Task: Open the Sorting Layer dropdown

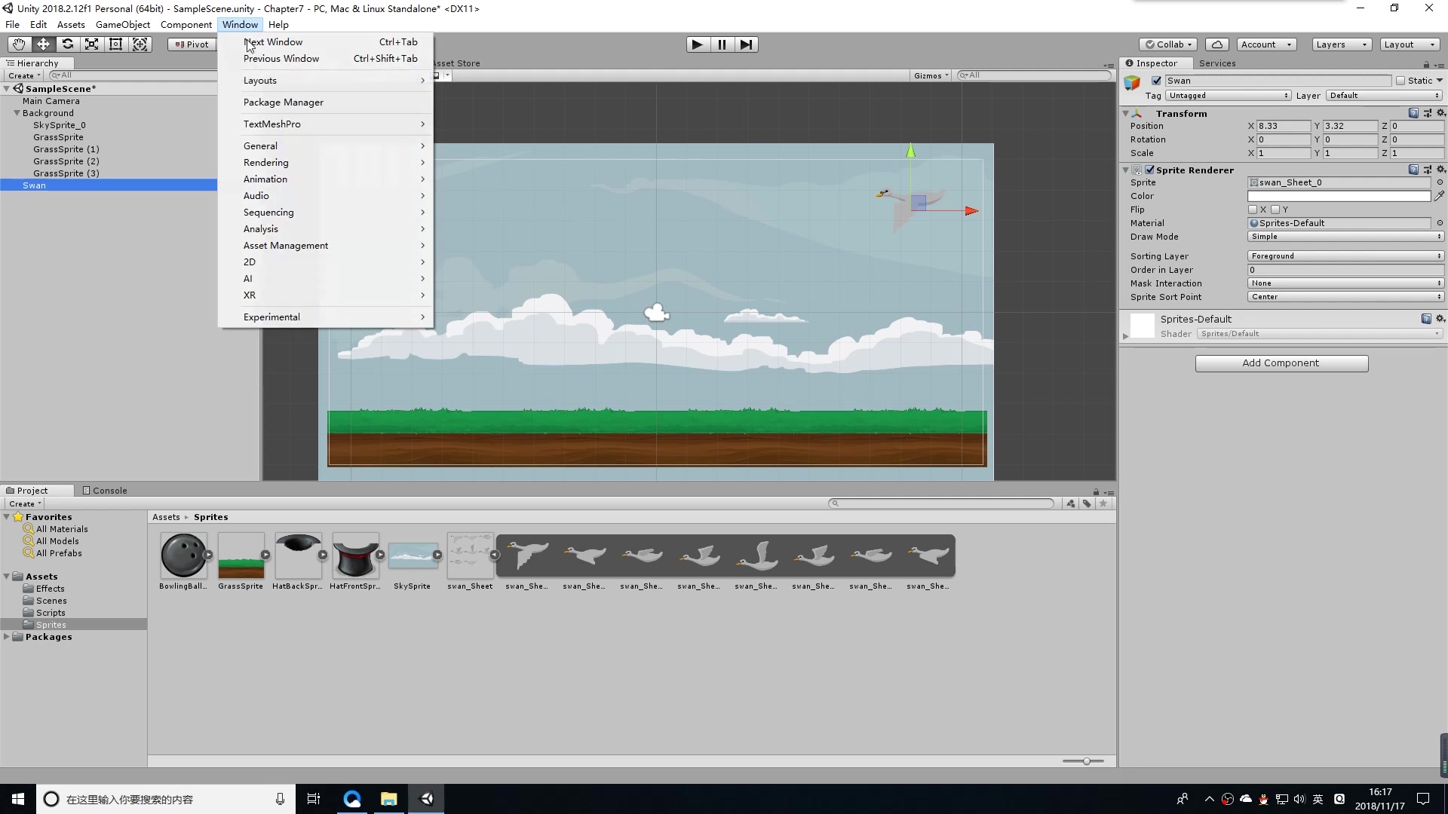Action: coord(1345,256)
